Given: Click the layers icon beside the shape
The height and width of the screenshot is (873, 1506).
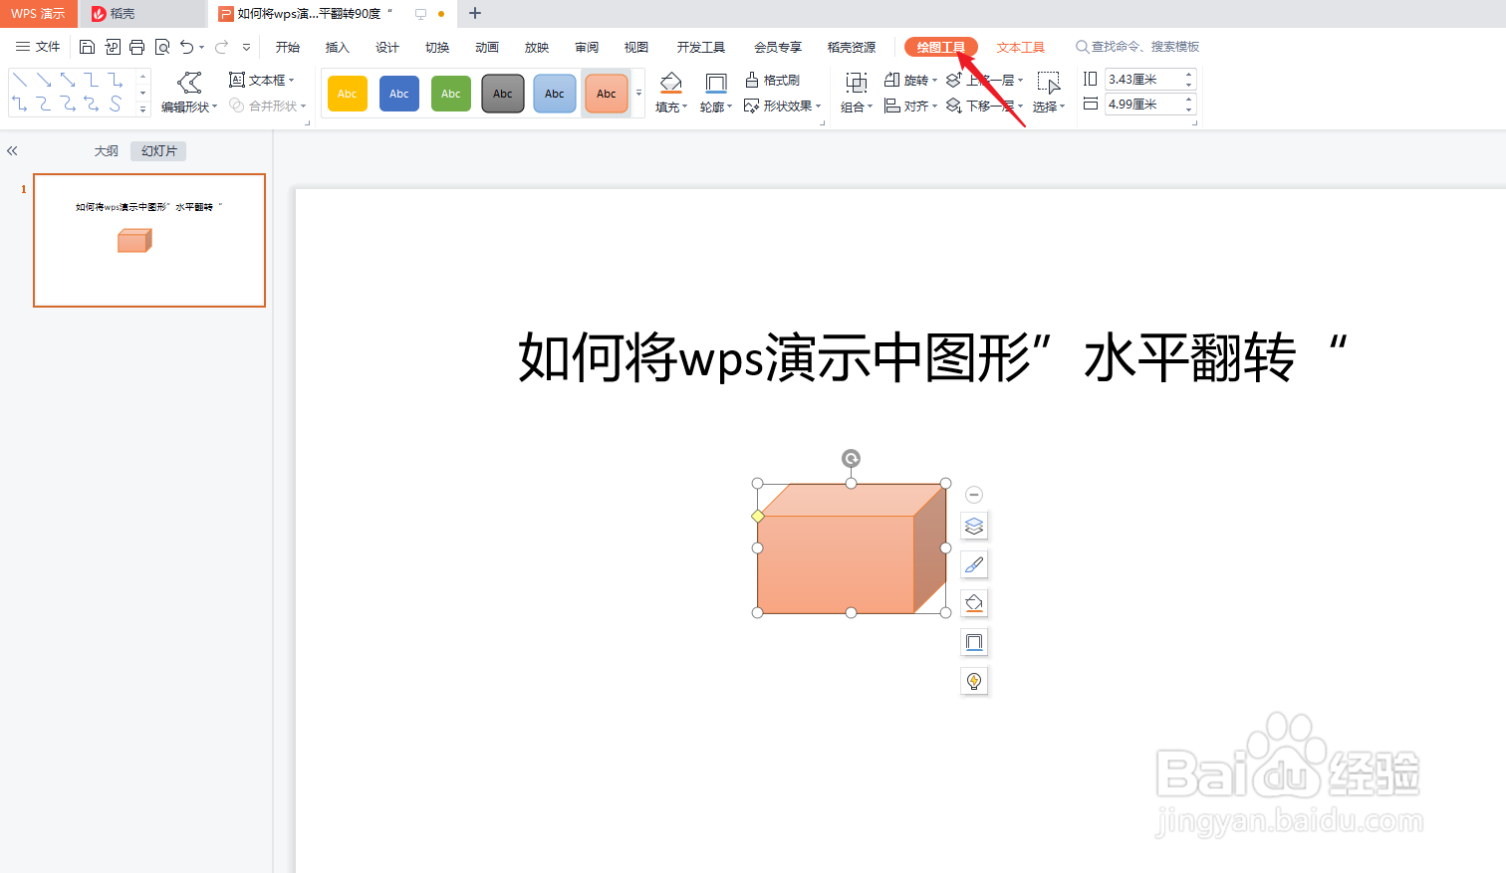Looking at the screenshot, I should pos(974,526).
